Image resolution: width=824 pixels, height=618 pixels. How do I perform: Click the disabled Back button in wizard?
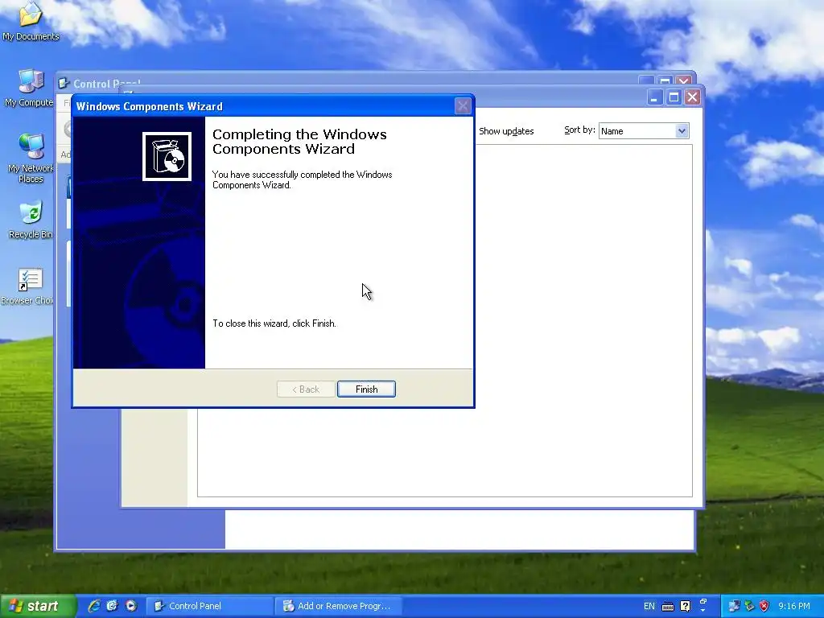tap(306, 389)
